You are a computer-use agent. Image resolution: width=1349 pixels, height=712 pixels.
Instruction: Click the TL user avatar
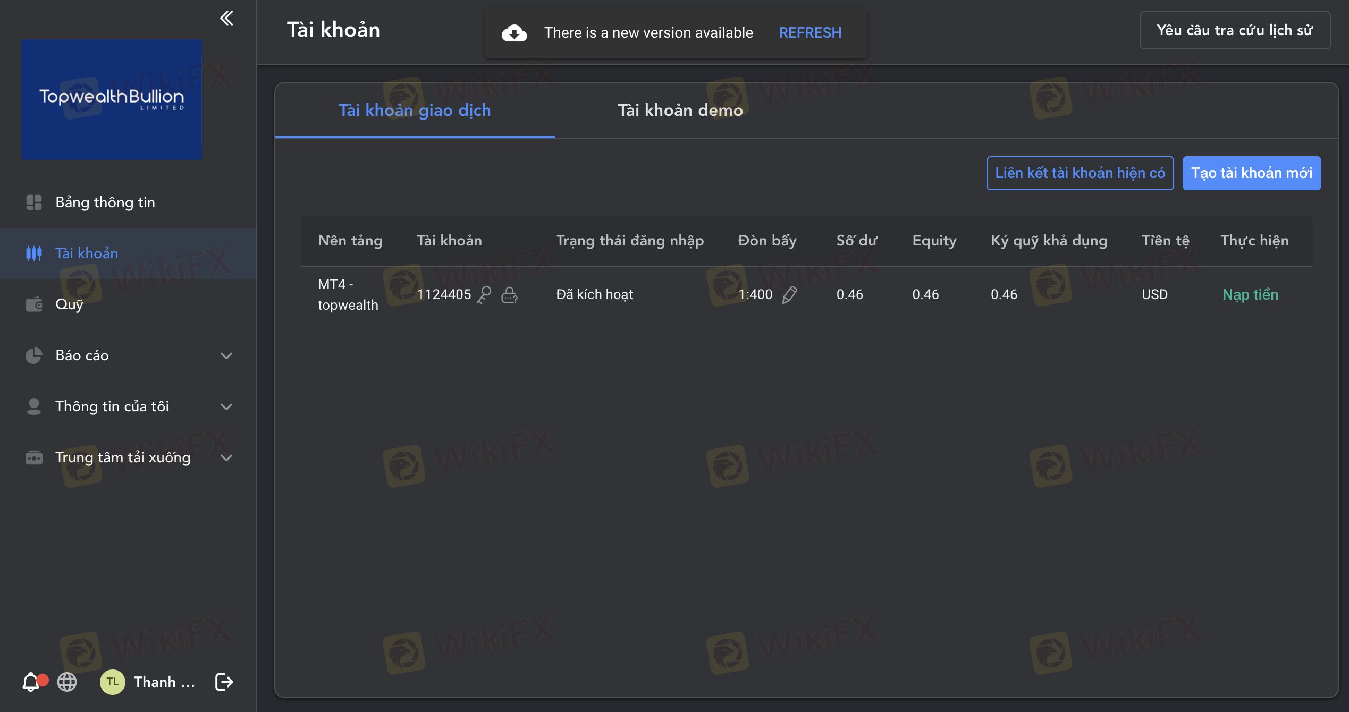112,682
